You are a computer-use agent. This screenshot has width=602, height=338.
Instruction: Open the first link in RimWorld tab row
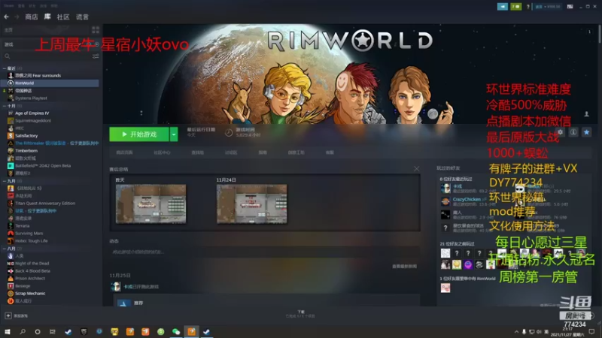[124, 152]
